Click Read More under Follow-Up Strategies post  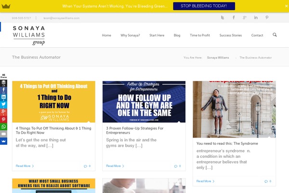(115, 166)
